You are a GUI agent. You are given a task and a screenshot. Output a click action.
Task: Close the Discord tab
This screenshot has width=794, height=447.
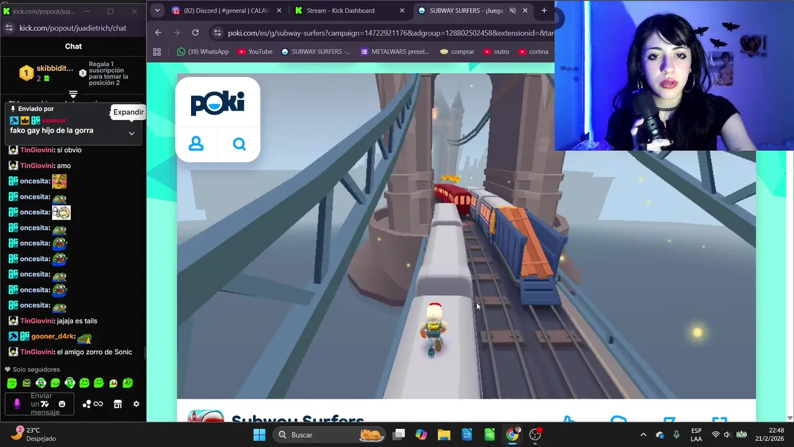pyautogui.click(x=279, y=11)
